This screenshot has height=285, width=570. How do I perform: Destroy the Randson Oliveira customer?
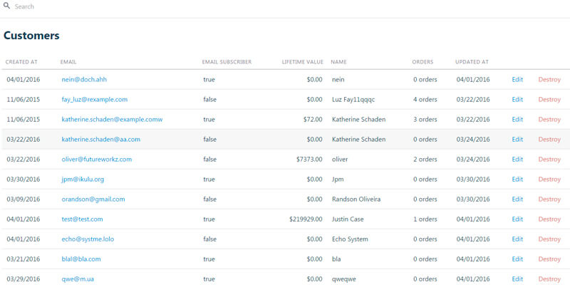pos(549,199)
